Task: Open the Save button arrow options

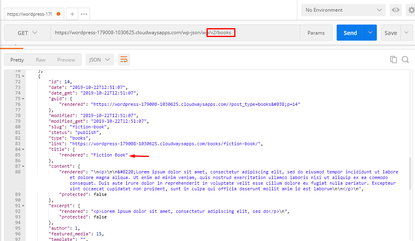Action: coord(407,33)
